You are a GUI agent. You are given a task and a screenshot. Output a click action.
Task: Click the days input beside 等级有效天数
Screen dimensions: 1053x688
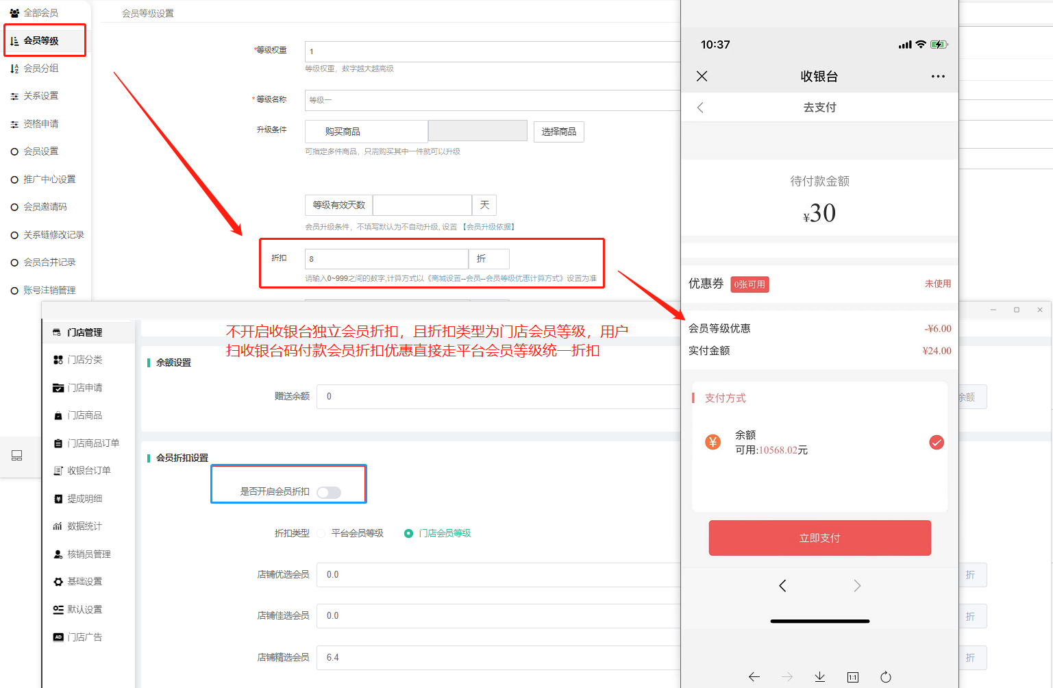423,205
